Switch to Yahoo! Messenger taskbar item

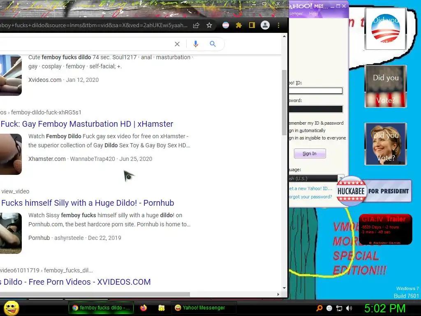pyautogui.click(x=204, y=308)
